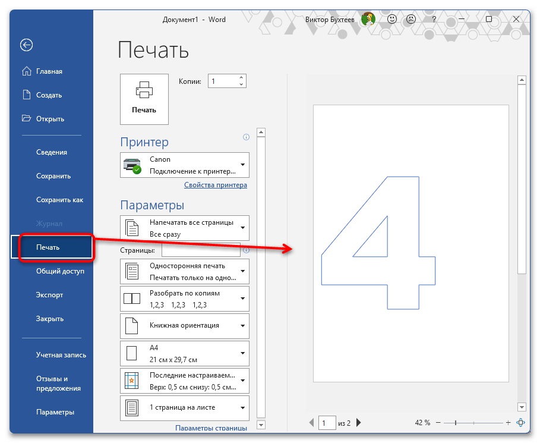The image size is (540, 443).
Task: Expand the Canon printer dropdown
Action: coord(243,165)
